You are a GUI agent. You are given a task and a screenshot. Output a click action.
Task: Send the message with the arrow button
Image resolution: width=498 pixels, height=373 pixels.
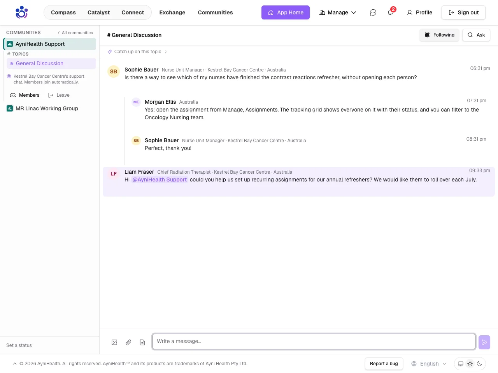[x=484, y=342]
